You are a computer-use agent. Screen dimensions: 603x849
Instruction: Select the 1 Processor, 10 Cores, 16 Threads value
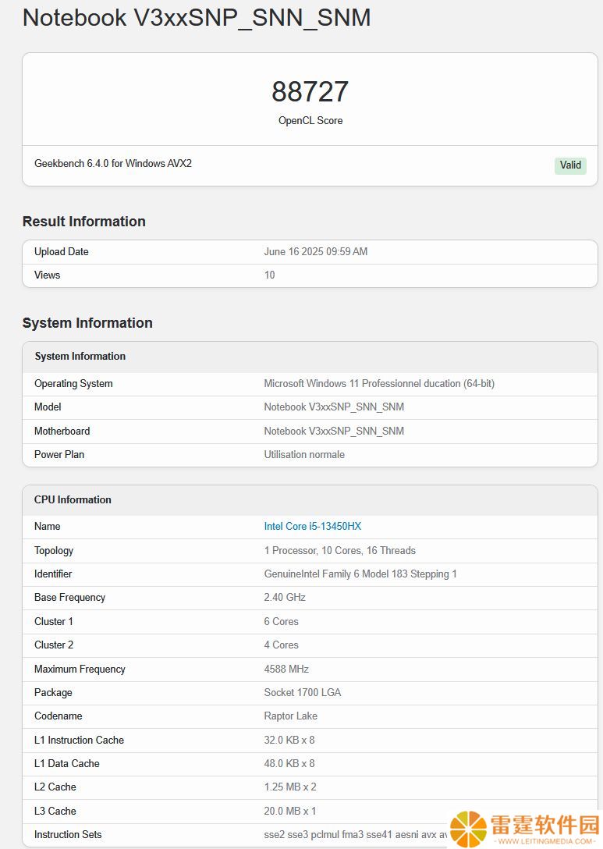[340, 551]
